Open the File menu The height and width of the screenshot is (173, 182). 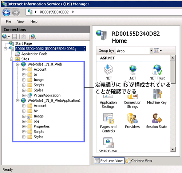[x=8, y=21]
